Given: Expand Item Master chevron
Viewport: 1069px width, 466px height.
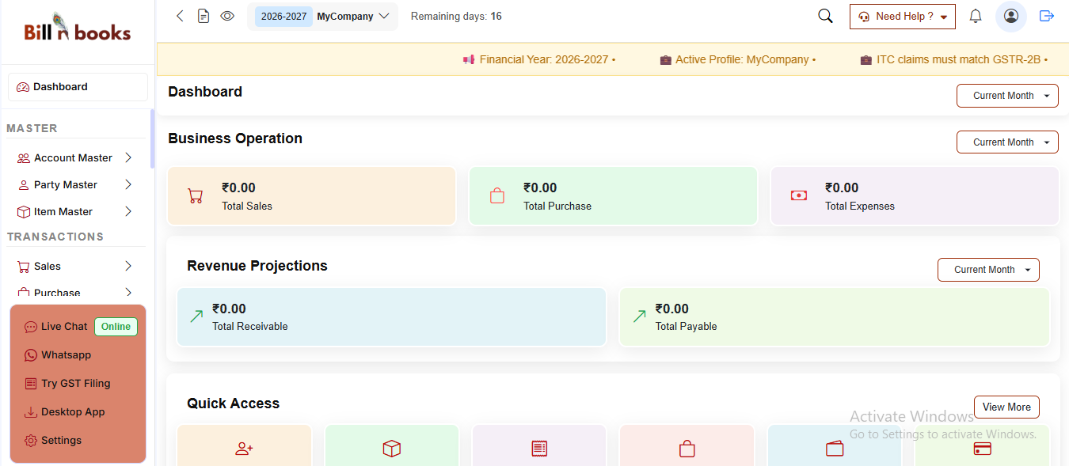Looking at the screenshot, I should pyautogui.click(x=128, y=212).
